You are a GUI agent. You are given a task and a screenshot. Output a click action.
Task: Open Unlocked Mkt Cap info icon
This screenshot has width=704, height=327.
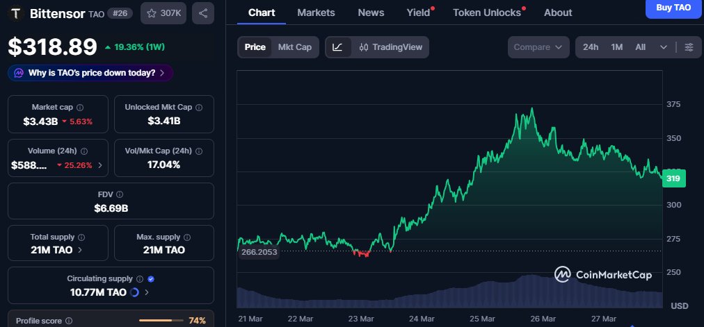click(199, 108)
